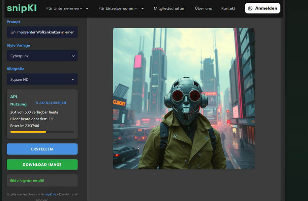Viewport: 308px width, 201px height.
Task: Click the 'Bild erfolgreich erstellt!' status message
Action: coord(27,180)
